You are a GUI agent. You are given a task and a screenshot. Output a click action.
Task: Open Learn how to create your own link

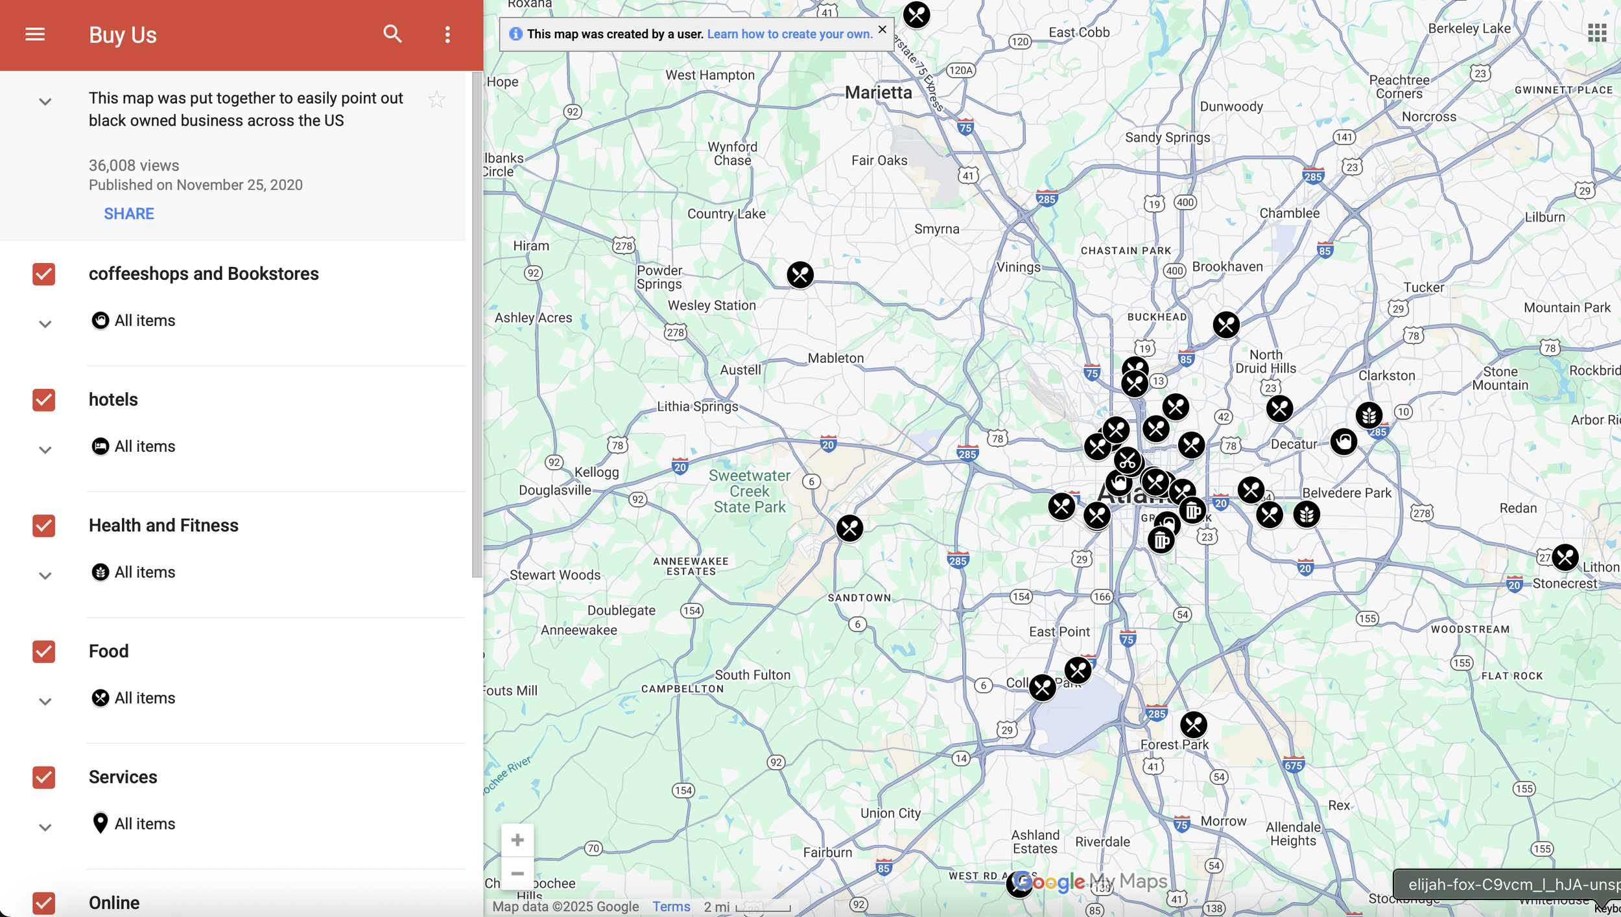click(789, 34)
